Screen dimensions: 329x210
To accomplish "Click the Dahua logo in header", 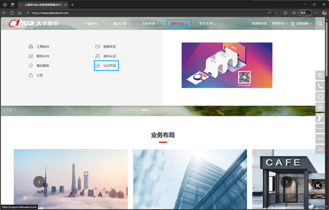I will coord(34,23).
